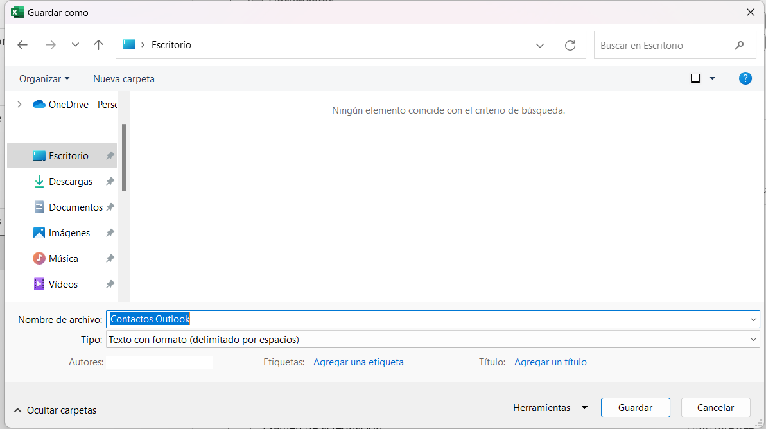This screenshot has width=766, height=429.
Task: Click the help question mark icon
Action: [x=745, y=78]
